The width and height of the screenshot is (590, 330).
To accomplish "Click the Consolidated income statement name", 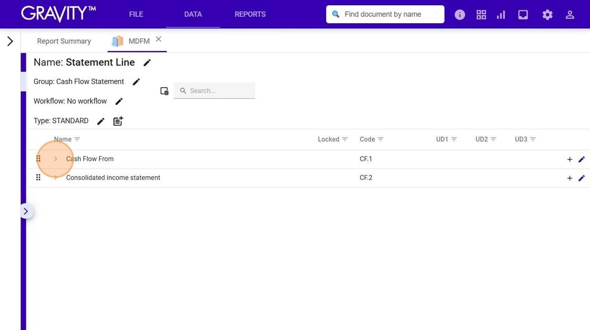I will click(113, 178).
